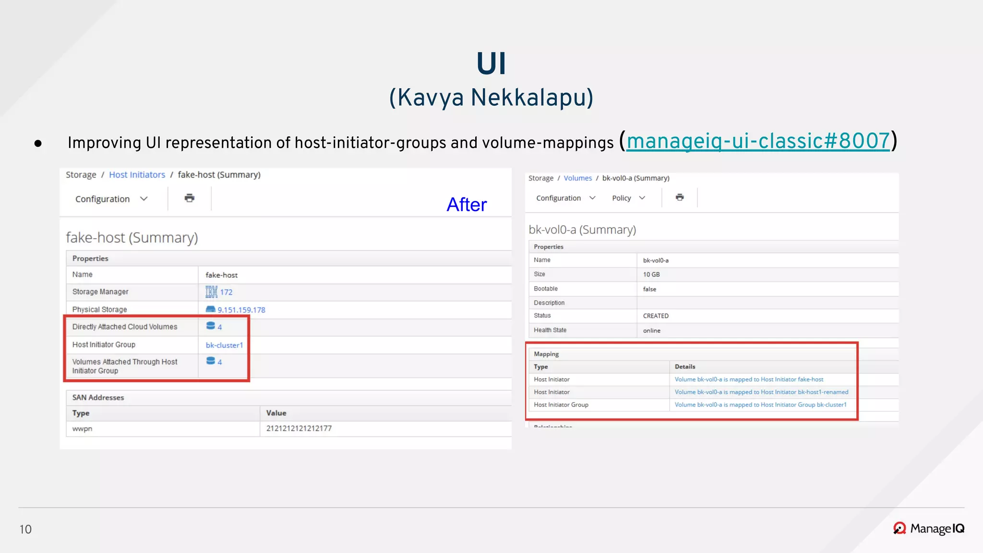Click print icon on fake-host toolbar

click(190, 198)
